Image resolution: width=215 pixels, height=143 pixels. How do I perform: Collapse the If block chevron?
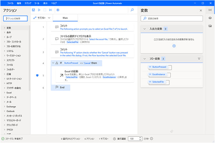coord(53,63)
